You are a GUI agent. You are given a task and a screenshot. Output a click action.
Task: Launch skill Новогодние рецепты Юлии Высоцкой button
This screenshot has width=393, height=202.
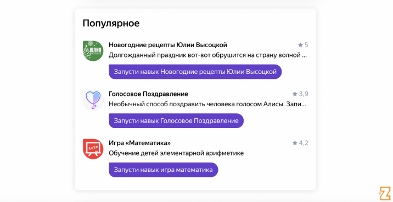point(195,72)
